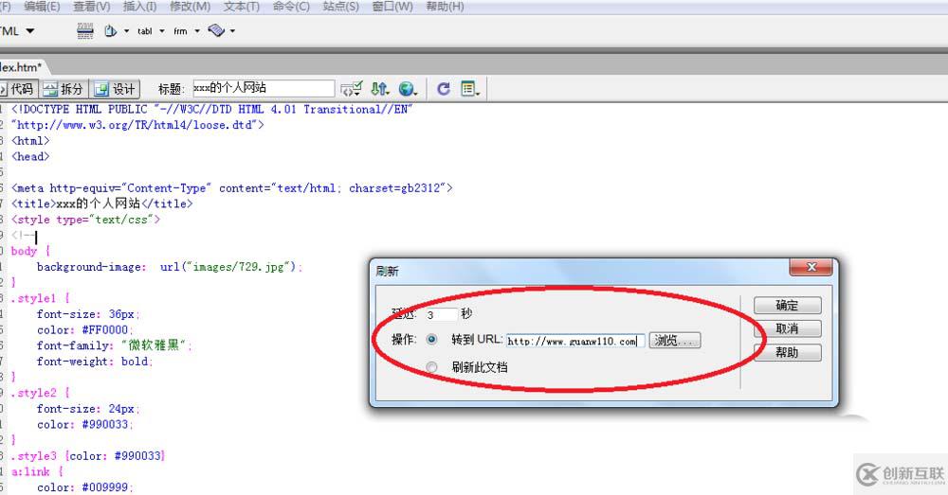Switch to 拆分 split view
This screenshot has width=948, height=495.
pyautogui.click(x=64, y=89)
